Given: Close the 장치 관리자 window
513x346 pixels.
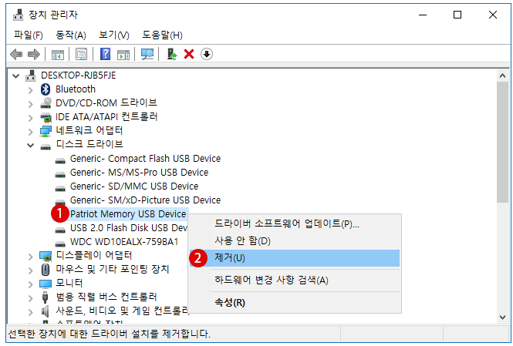Looking at the screenshot, I should [493, 15].
